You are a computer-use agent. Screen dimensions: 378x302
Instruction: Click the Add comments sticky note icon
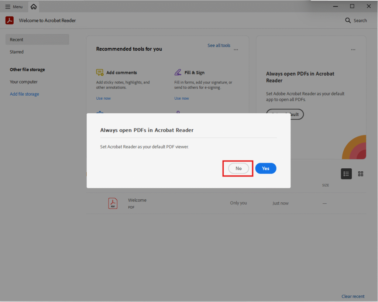(100, 72)
